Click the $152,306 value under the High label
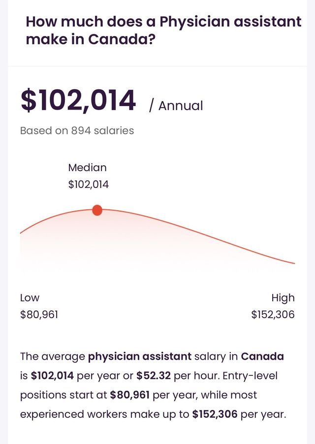This screenshot has width=315, height=444. [273, 315]
